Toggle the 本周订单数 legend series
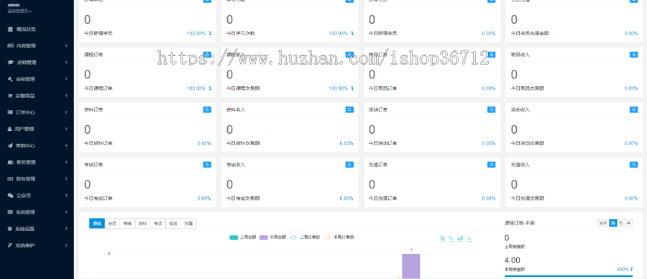The height and width of the screenshot is (279, 647). pos(339,237)
